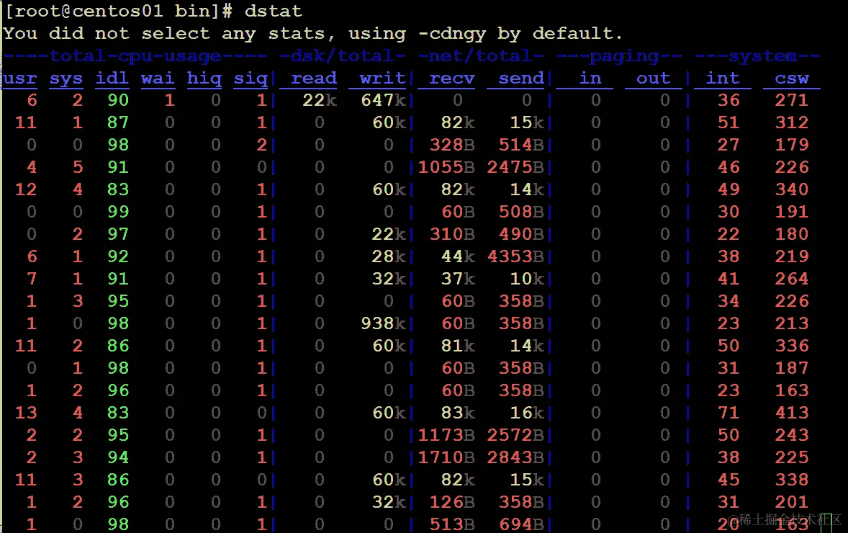
Task: Click the read column header
Action: (x=314, y=79)
